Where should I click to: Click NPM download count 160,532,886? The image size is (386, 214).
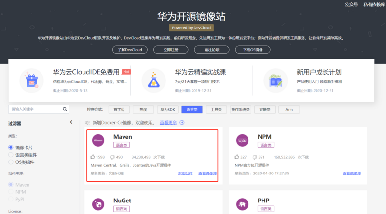click(x=284, y=157)
